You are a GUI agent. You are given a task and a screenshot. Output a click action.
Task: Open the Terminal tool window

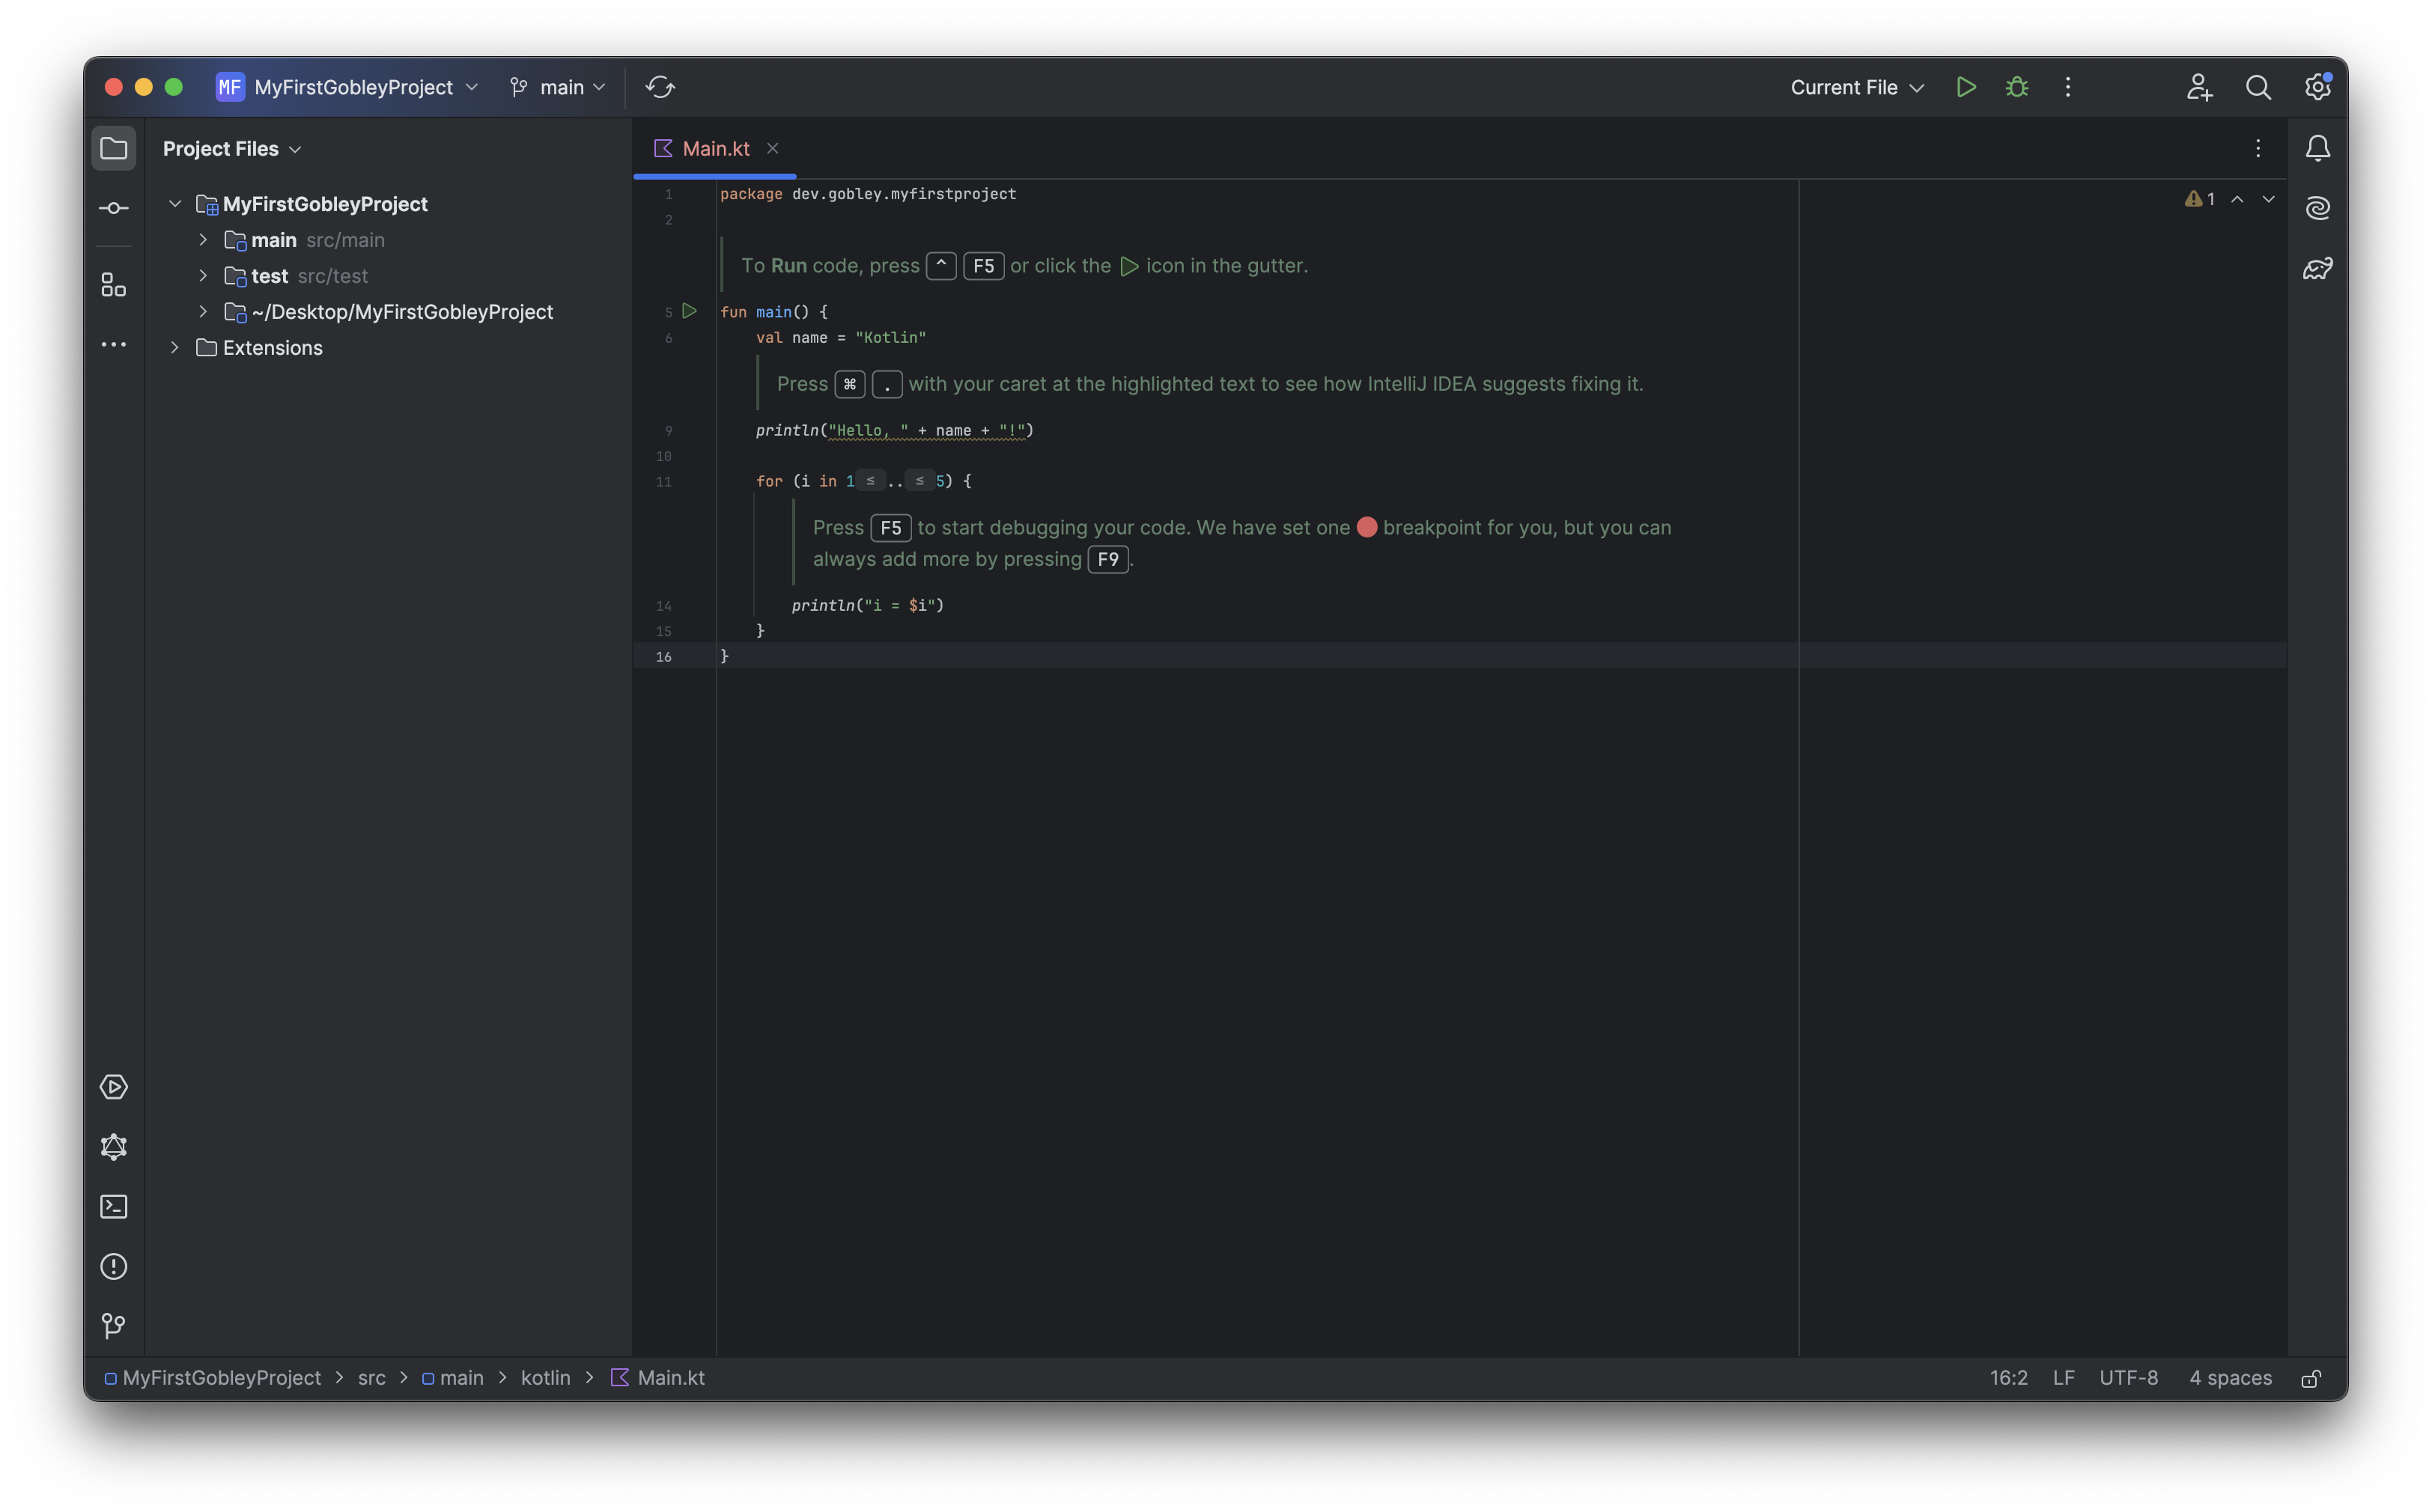(114, 1207)
